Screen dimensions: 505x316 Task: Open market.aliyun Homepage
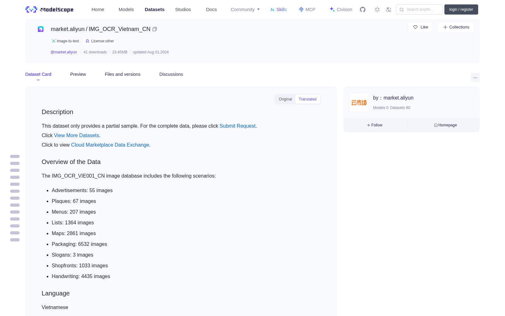tap(445, 125)
